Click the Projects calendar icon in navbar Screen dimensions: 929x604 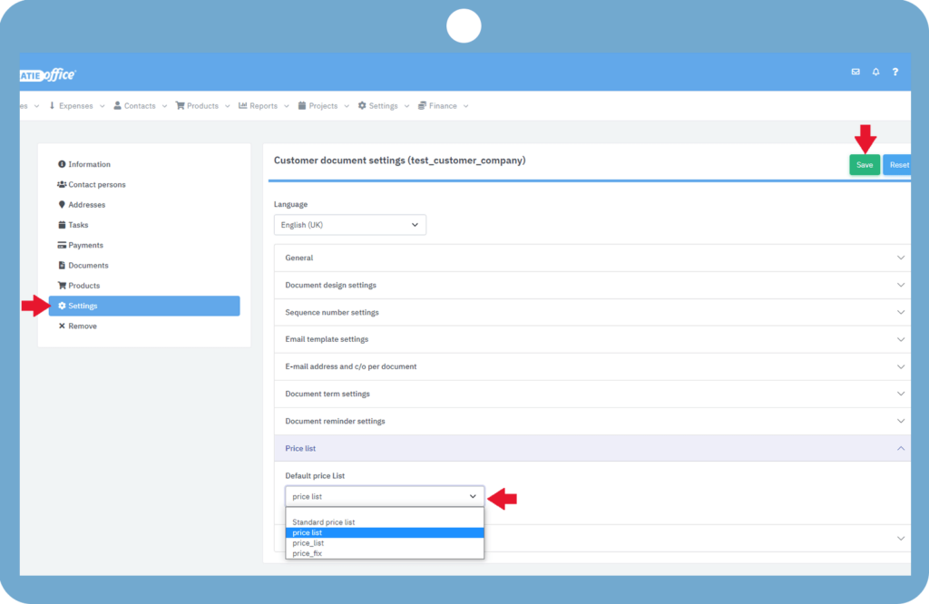pos(302,105)
